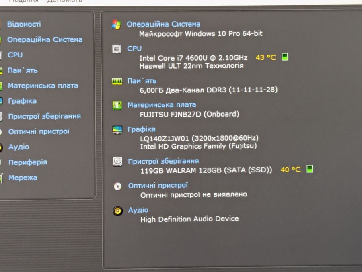
Task: Open the Материнська плата heading link
Action: [x=162, y=105]
